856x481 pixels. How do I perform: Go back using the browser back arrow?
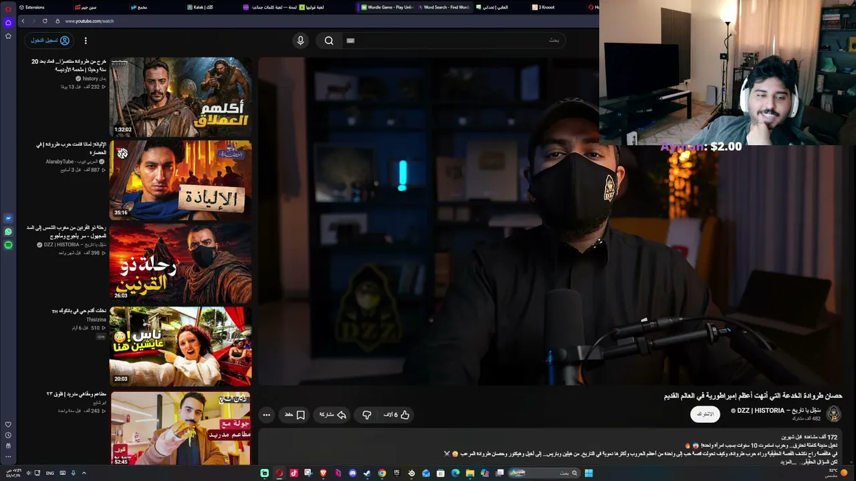[x=23, y=21]
